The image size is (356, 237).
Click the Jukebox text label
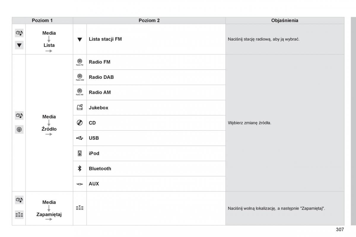98,108
